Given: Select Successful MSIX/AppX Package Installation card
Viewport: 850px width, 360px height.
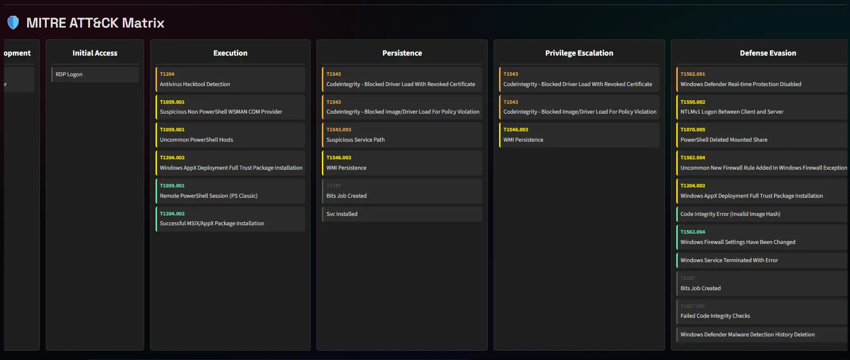Looking at the screenshot, I should pyautogui.click(x=230, y=219).
